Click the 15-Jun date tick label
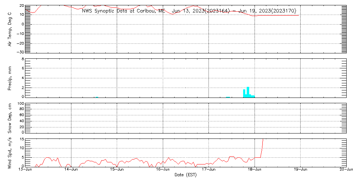This screenshot has width=357, height=178. [117, 170]
